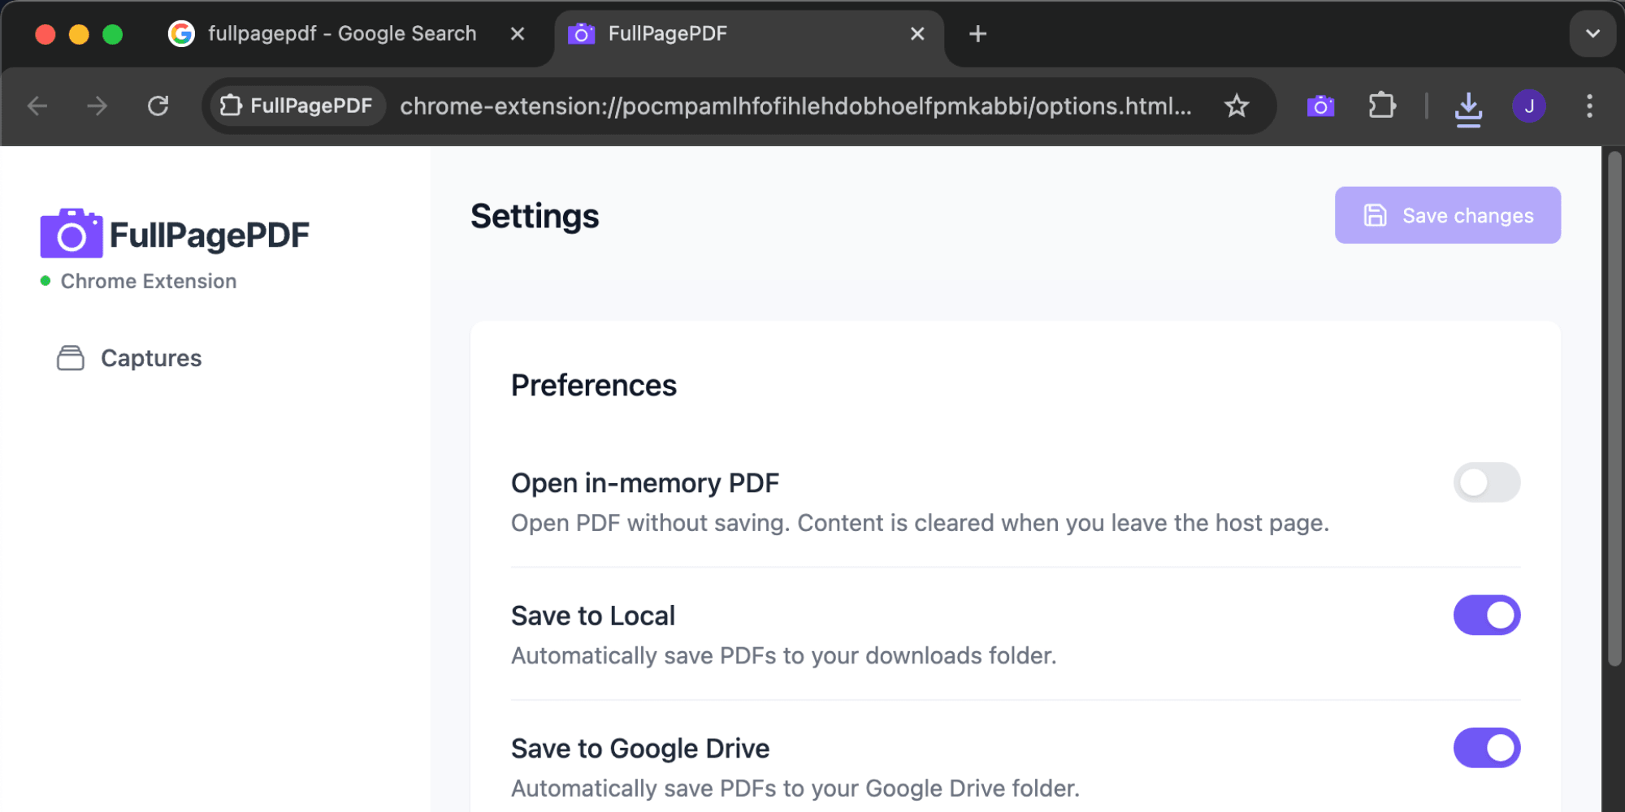Select the FullPagePDF browser tab
Image resolution: width=1625 pixels, height=812 pixels.
[x=747, y=34]
